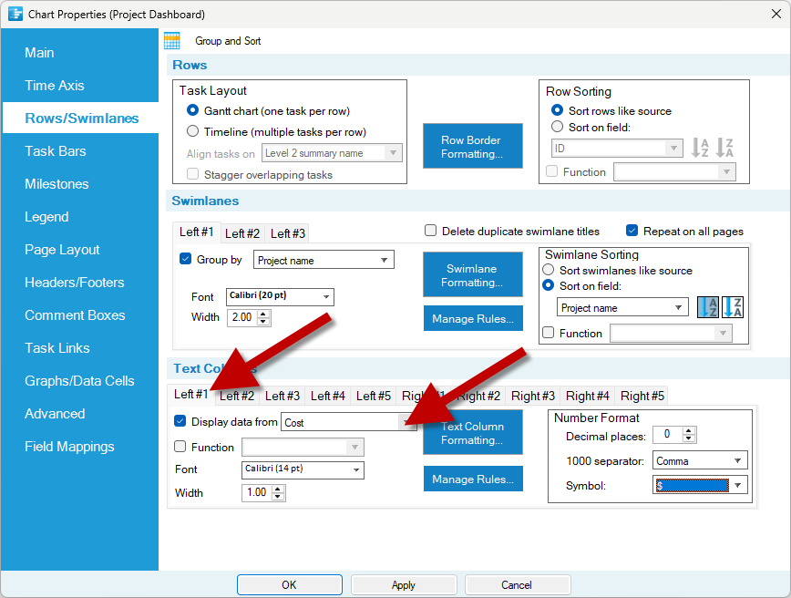Switch to Page Layout page
The width and height of the screenshot is (791, 598).
click(x=62, y=249)
